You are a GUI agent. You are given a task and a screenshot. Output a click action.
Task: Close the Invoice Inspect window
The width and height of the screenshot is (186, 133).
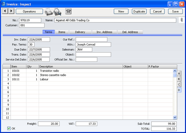tap(182, 4)
